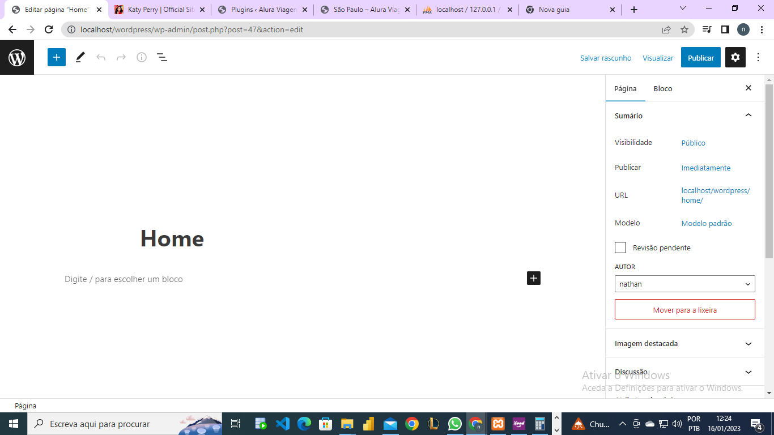Open document details info icon
This screenshot has height=435, width=774.
[x=142, y=57]
